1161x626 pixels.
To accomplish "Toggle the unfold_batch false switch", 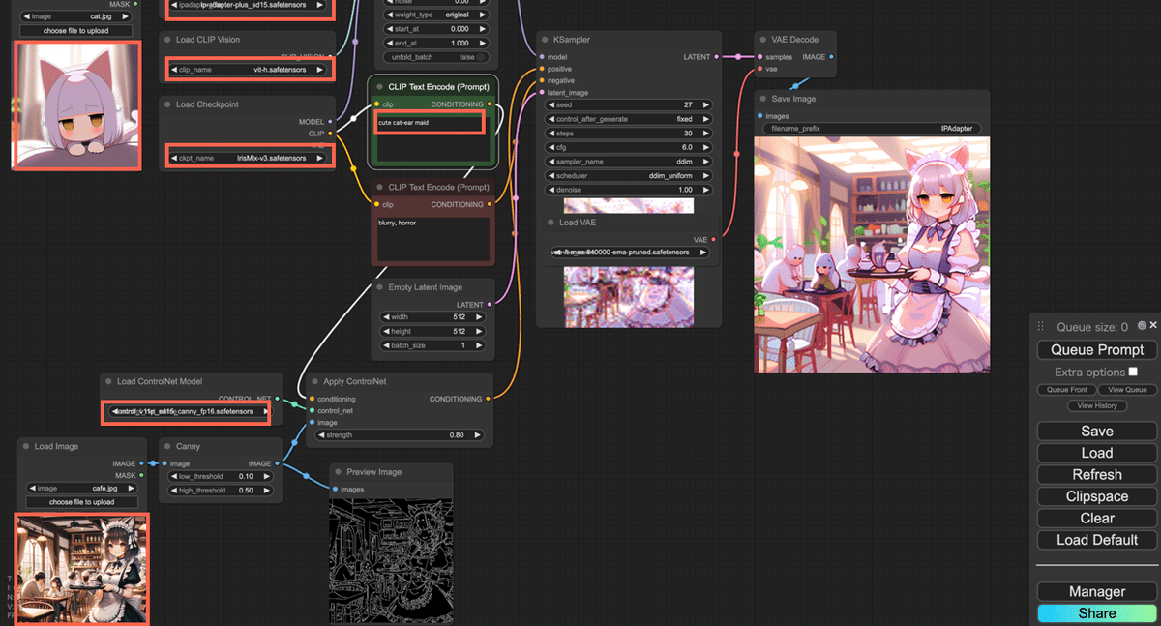I will (434, 57).
